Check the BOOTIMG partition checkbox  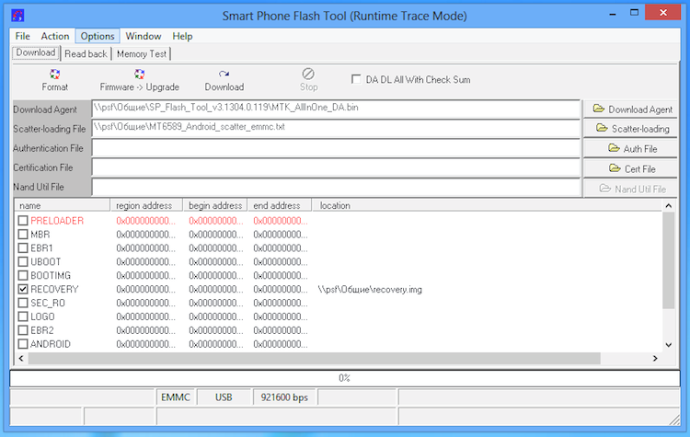[23, 275]
